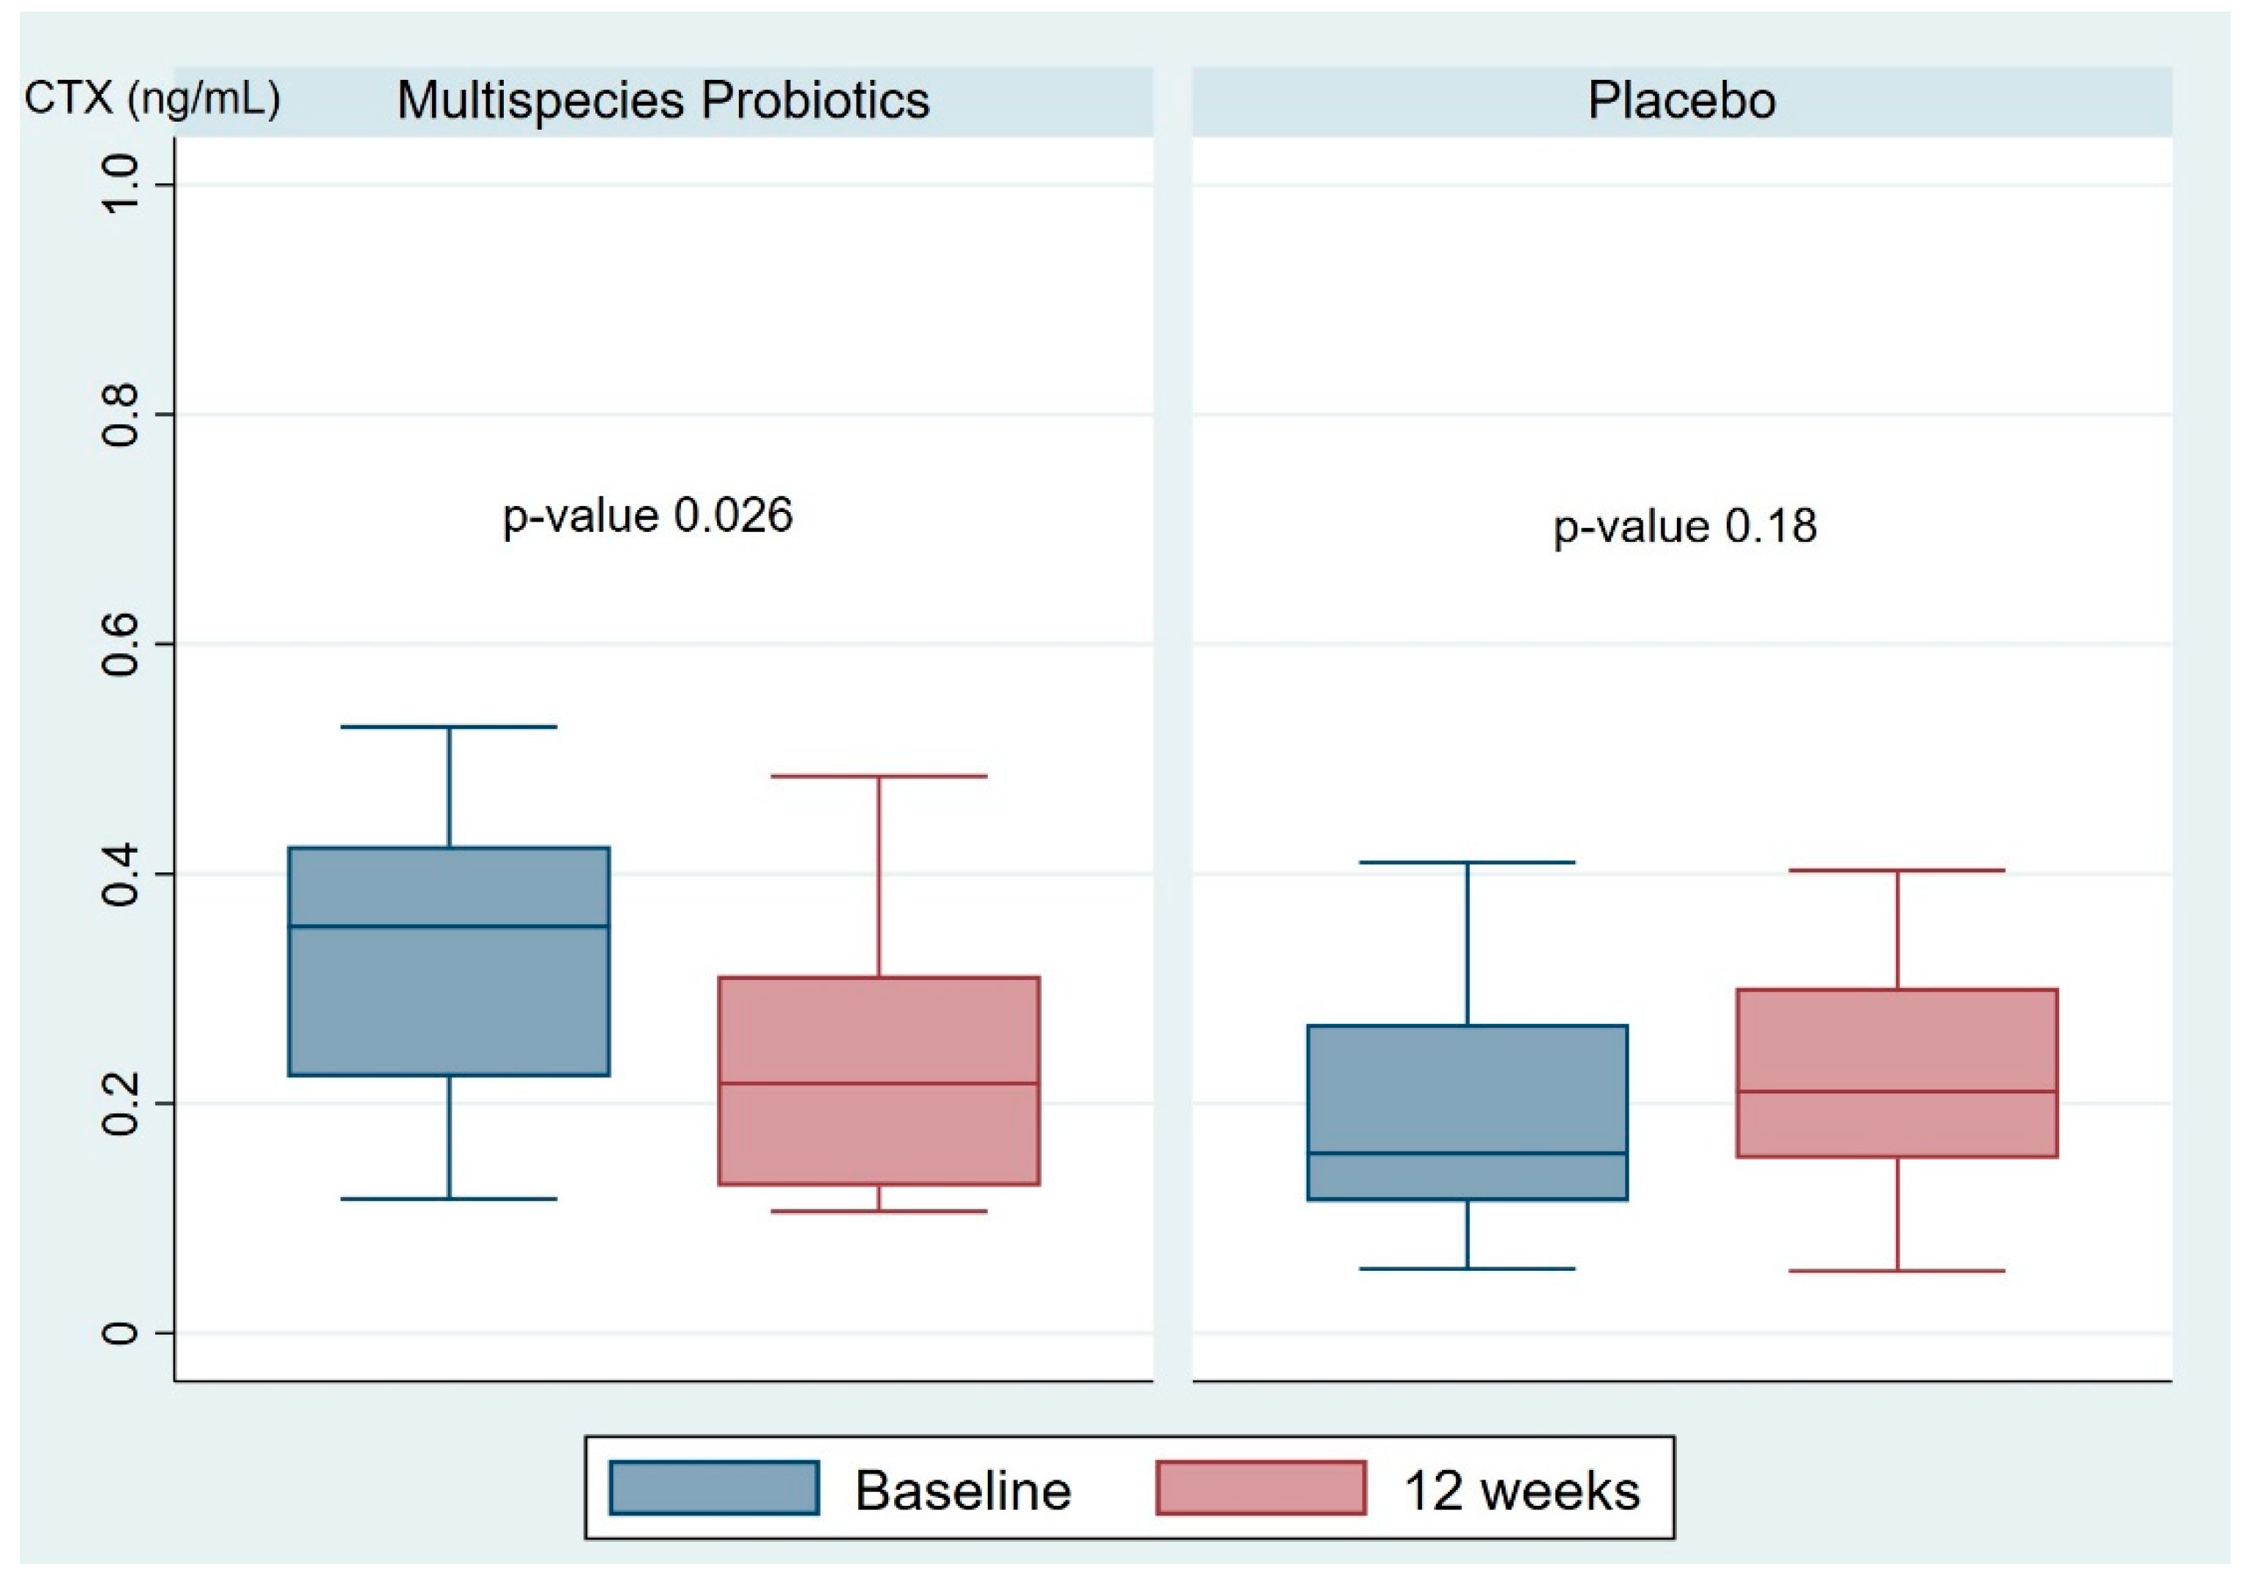The height and width of the screenshot is (1577, 2243).
Task: Click the p-value 0.18 annotation
Action: [x=1685, y=527]
